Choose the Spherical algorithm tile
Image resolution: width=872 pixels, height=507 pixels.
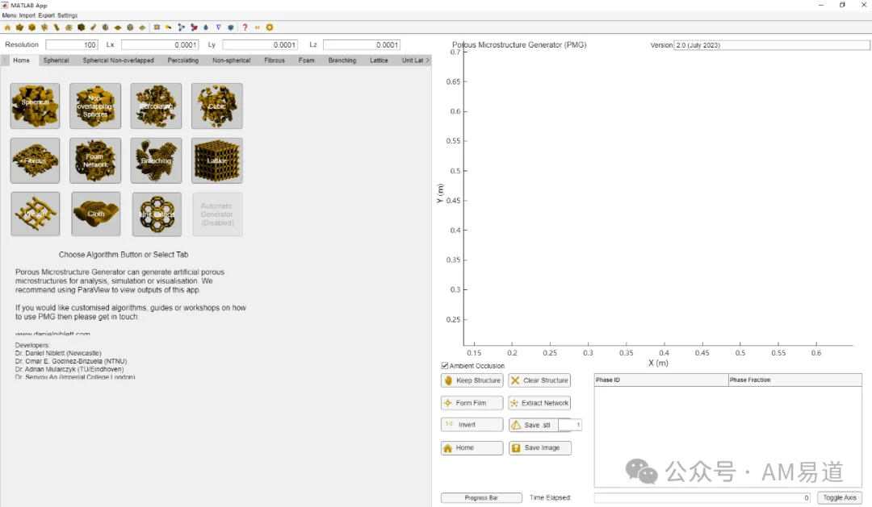(35, 106)
